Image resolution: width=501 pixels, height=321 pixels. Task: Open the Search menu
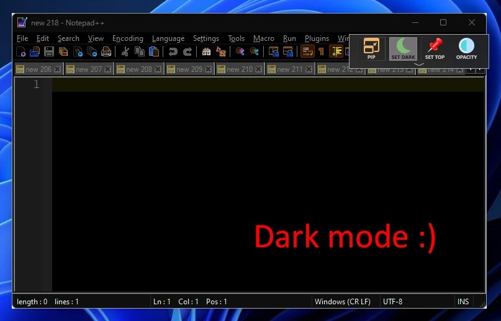(68, 38)
